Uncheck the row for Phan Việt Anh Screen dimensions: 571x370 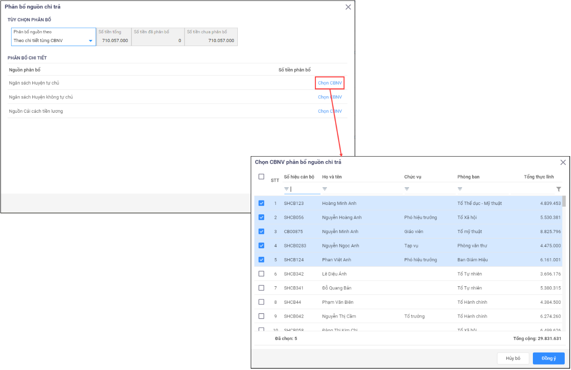(262, 259)
